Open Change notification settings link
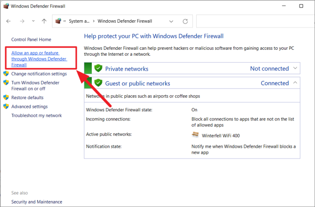This screenshot has height=207, width=315. (39, 74)
